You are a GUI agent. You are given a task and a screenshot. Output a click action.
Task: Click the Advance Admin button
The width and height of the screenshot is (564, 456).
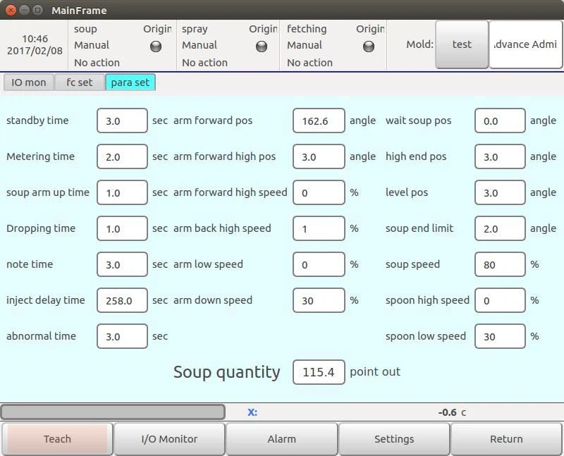click(525, 44)
